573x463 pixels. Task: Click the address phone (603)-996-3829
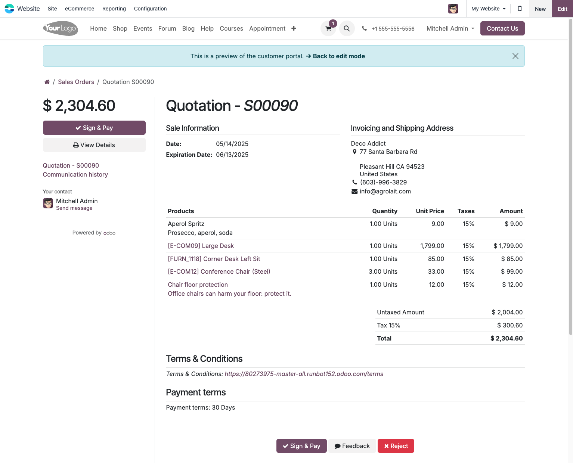tap(383, 182)
